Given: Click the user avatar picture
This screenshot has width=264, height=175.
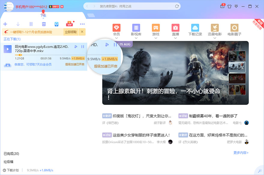Looking at the screenshot, I should click(x=9, y=7).
